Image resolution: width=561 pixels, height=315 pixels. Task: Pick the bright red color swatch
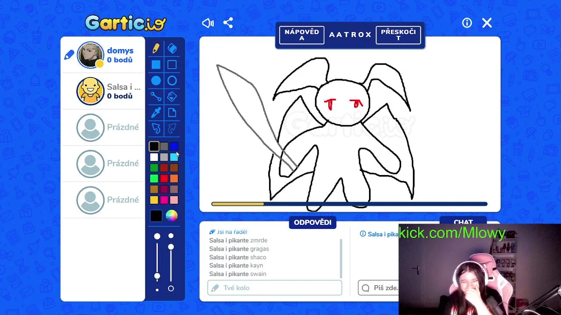tap(164, 178)
